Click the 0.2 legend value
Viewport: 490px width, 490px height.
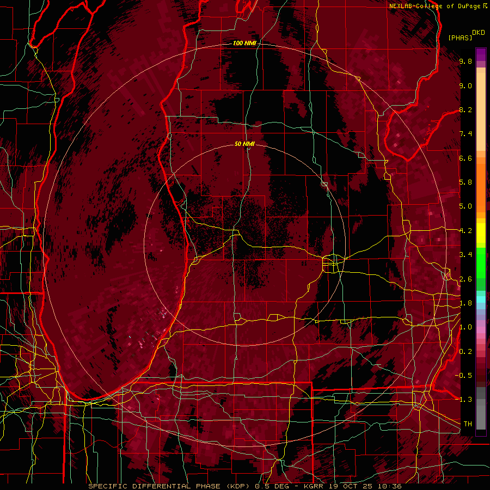coord(465,352)
